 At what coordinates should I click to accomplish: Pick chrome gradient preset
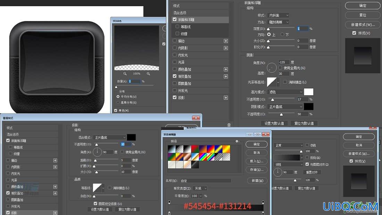point(195,157)
